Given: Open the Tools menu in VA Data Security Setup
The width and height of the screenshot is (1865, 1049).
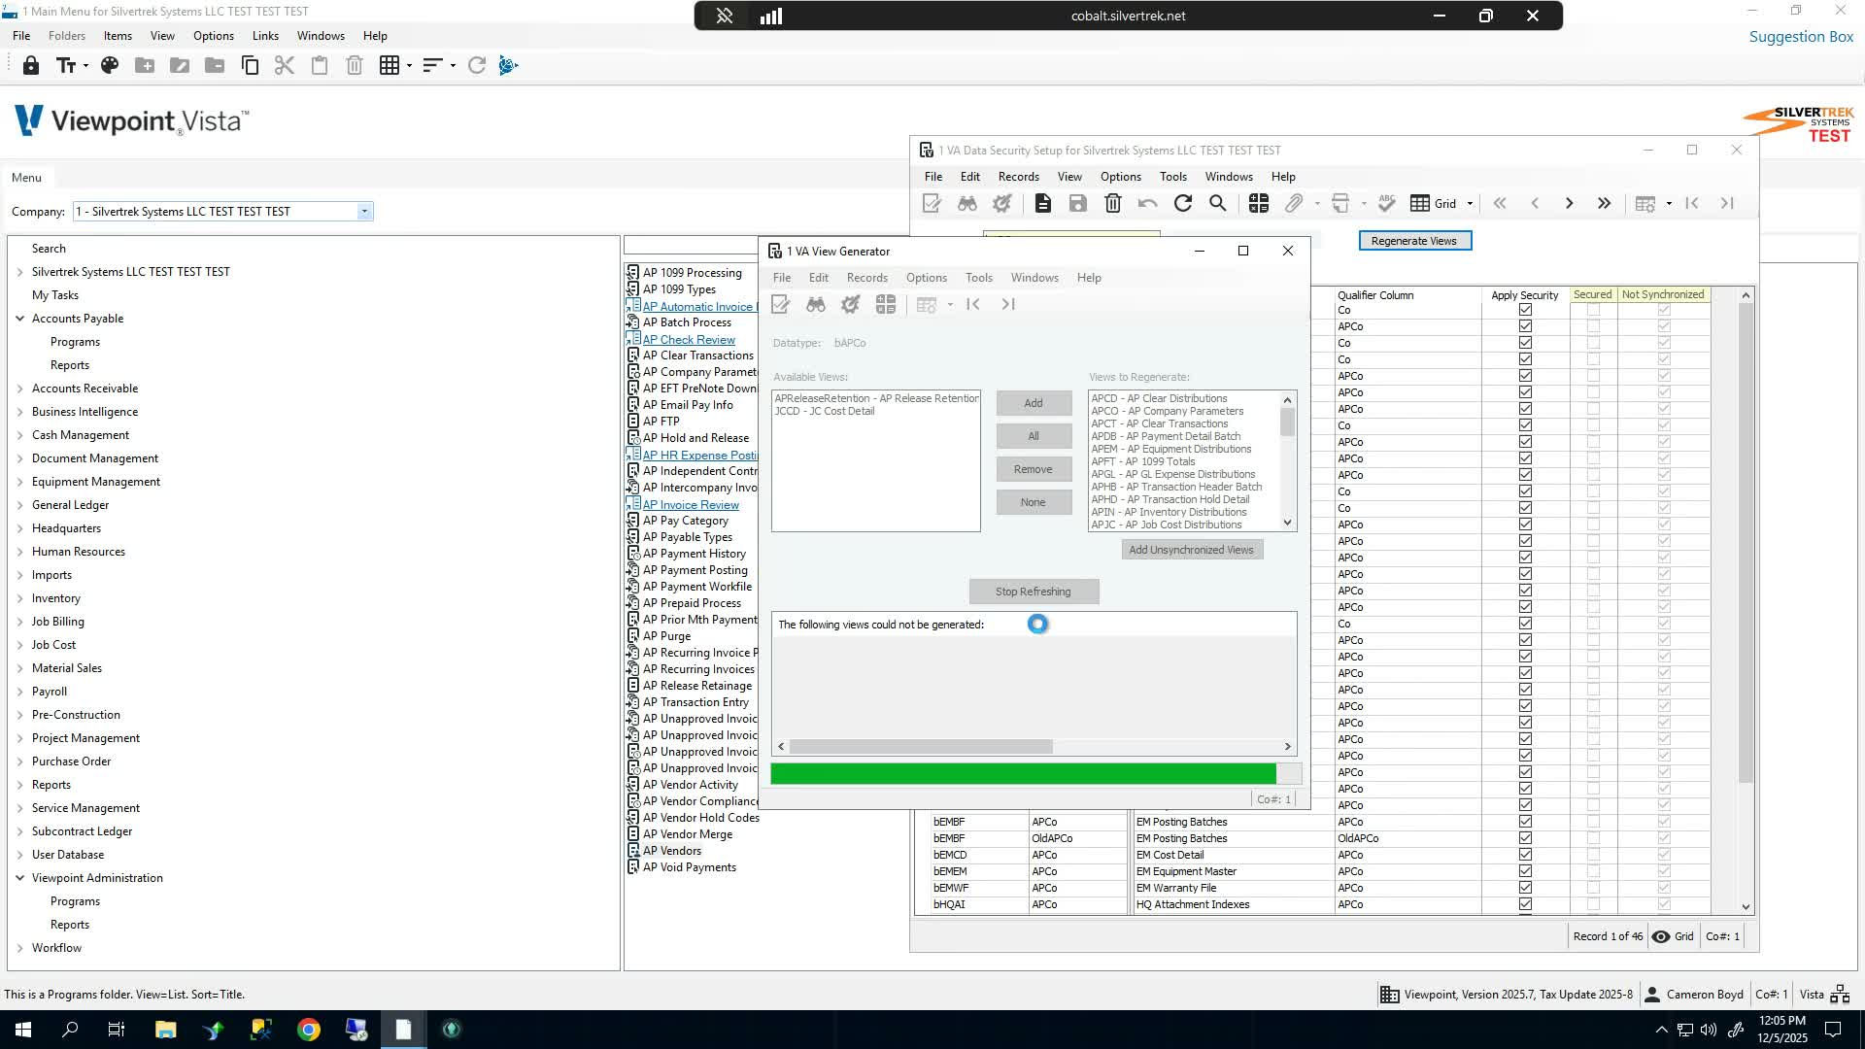Looking at the screenshot, I should tap(1173, 177).
